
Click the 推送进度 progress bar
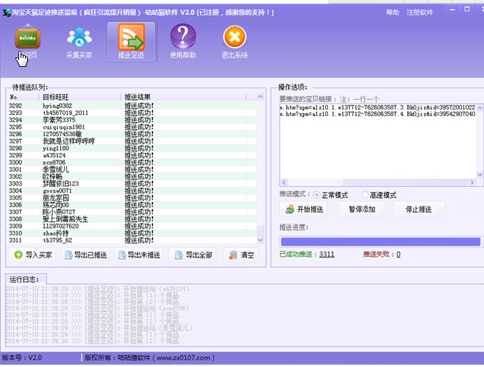coord(380,241)
